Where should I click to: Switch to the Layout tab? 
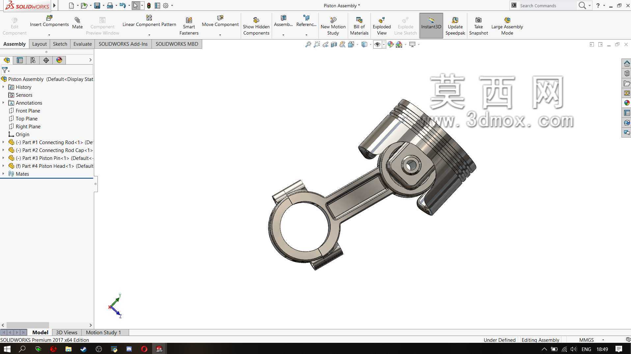[x=39, y=44]
